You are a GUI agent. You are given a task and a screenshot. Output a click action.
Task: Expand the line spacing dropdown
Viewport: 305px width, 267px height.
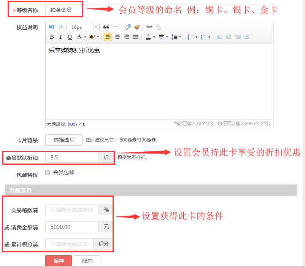pyautogui.click(x=180, y=37)
